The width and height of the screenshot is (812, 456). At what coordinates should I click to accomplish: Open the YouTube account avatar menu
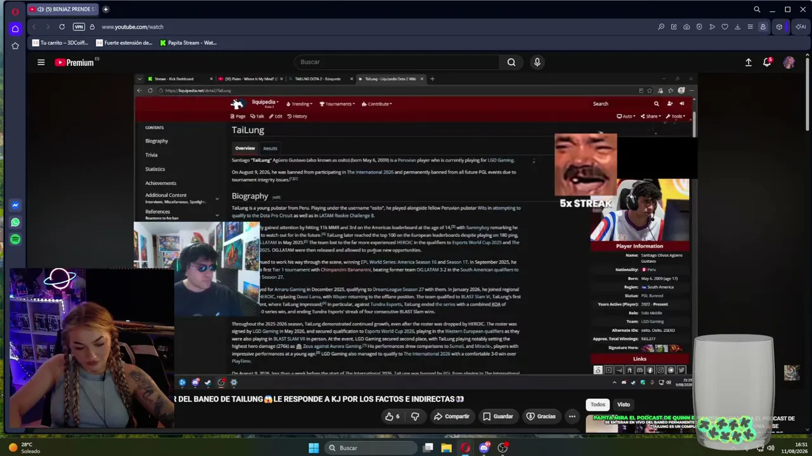pyautogui.click(x=789, y=62)
